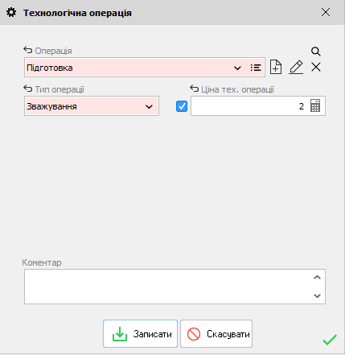Open the list selection icon in the Операція field
Image resolution: width=345 pixels, height=355 pixels.
pyautogui.click(x=256, y=68)
